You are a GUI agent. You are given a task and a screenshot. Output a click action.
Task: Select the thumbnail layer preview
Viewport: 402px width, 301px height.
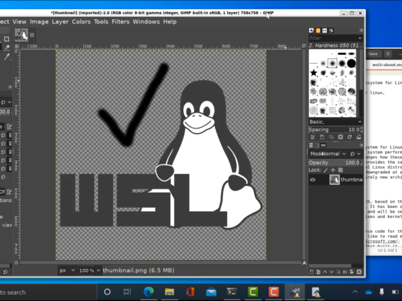pos(334,180)
